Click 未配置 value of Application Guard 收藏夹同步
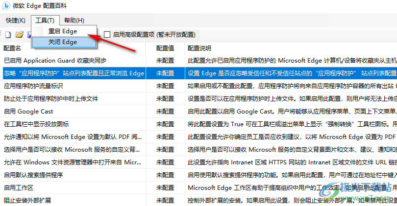This screenshot has width=397, height=206. (165, 61)
